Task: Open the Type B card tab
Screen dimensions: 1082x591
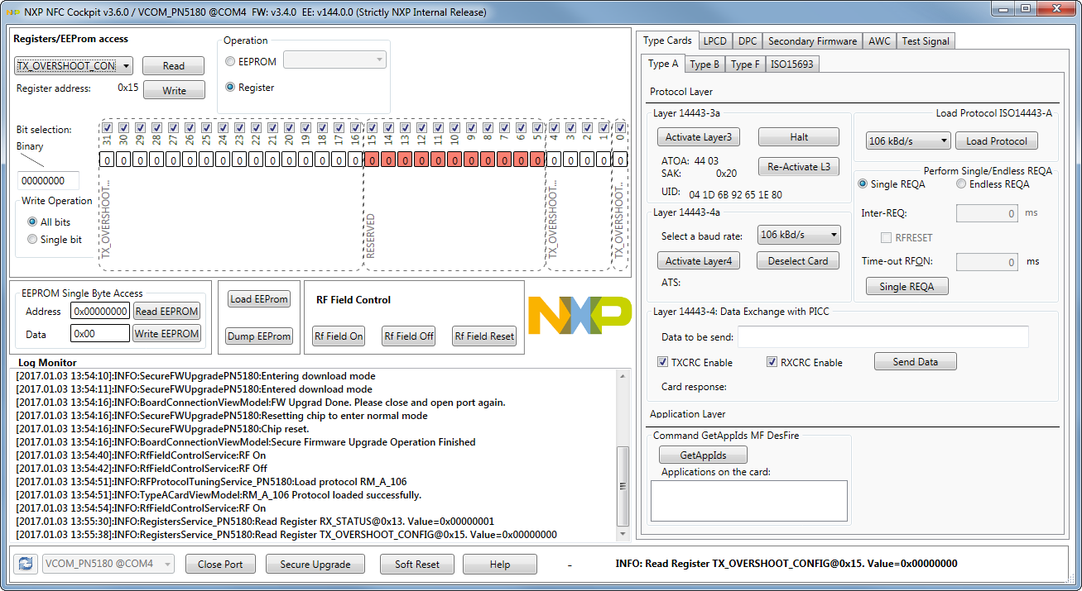Action: tap(705, 64)
